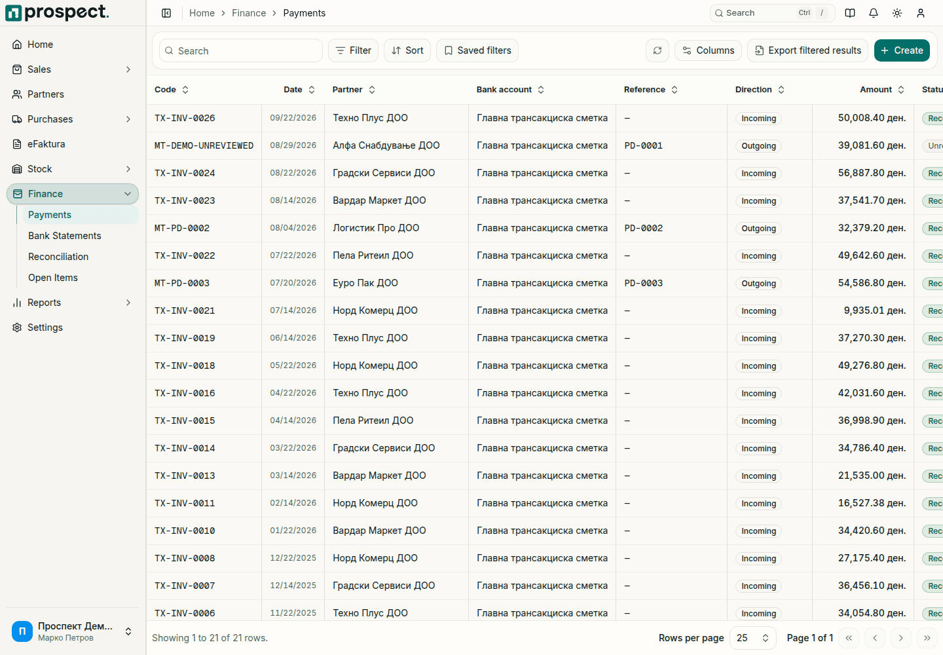Open Bank Statements page
This screenshot has width=943, height=655.
(x=80, y=236)
